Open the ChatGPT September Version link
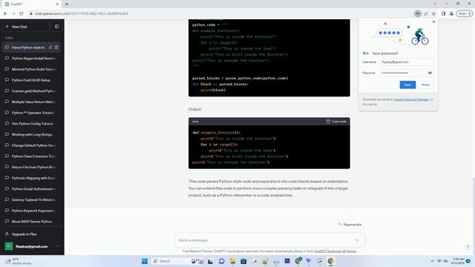This screenshot has width=475, height=267. (335, 251)
